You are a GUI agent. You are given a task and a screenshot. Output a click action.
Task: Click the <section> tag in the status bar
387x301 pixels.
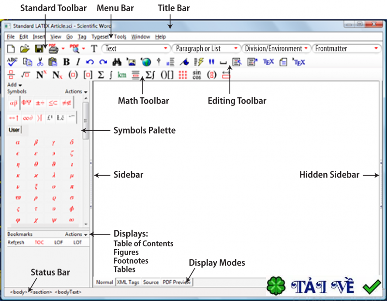point(41,292)
